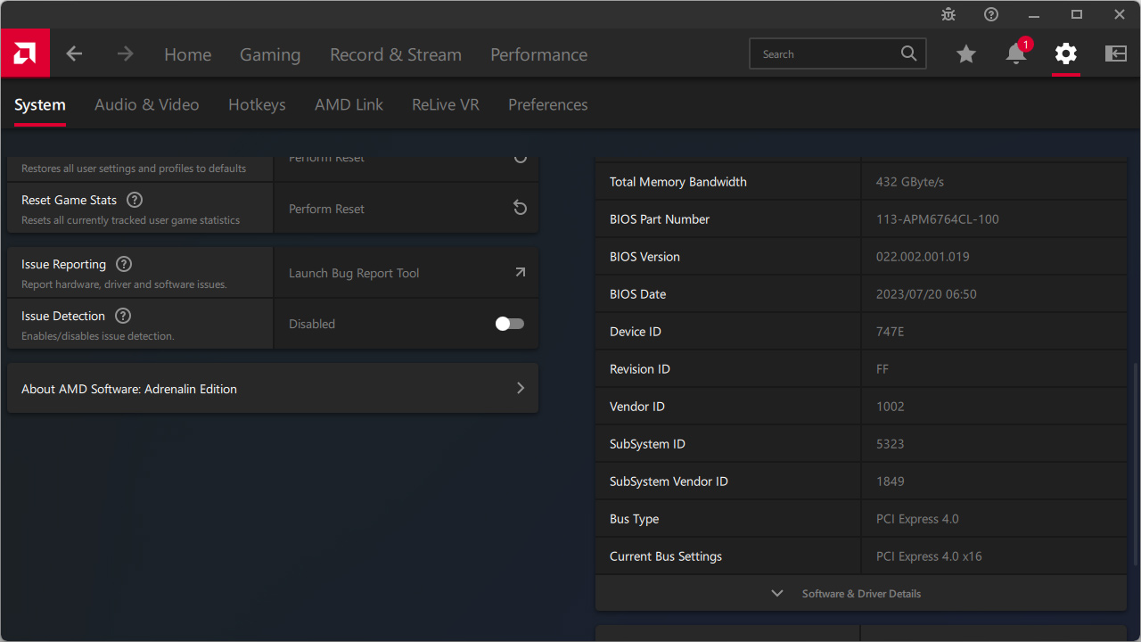Screen dimensions: 1141x642
Task: Open the help question mark icon
Action: [x=991, y=14]
